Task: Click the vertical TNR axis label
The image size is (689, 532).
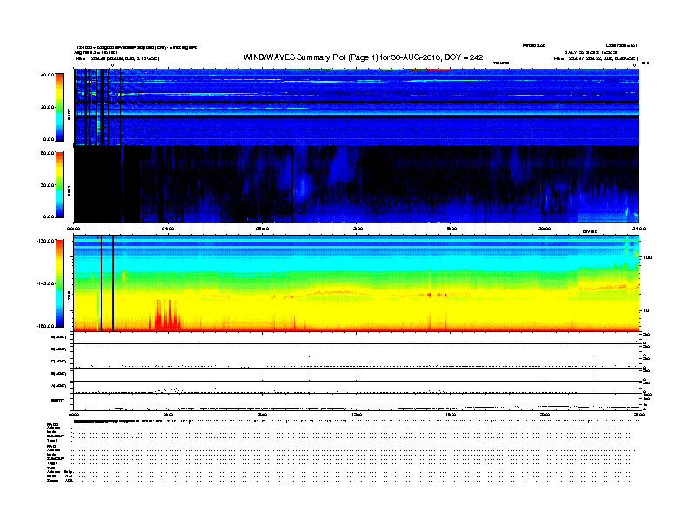Action: (x=69, y=297)
